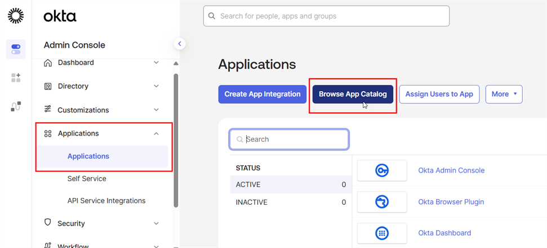Click the people, apps and groups search field
Viewport: 547px width, 248px height.
[x=327, y=16]
